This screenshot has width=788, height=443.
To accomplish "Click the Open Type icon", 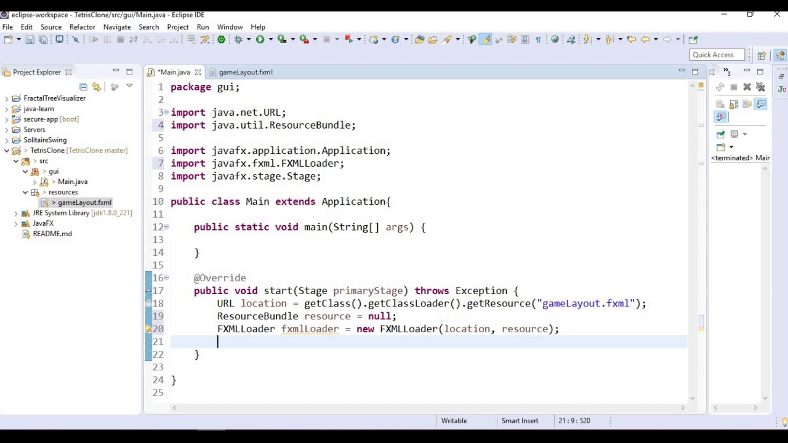I will pos(419,39).
